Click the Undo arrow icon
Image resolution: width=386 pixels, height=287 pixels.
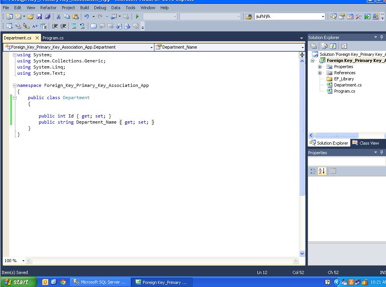(x=86, y=16)
